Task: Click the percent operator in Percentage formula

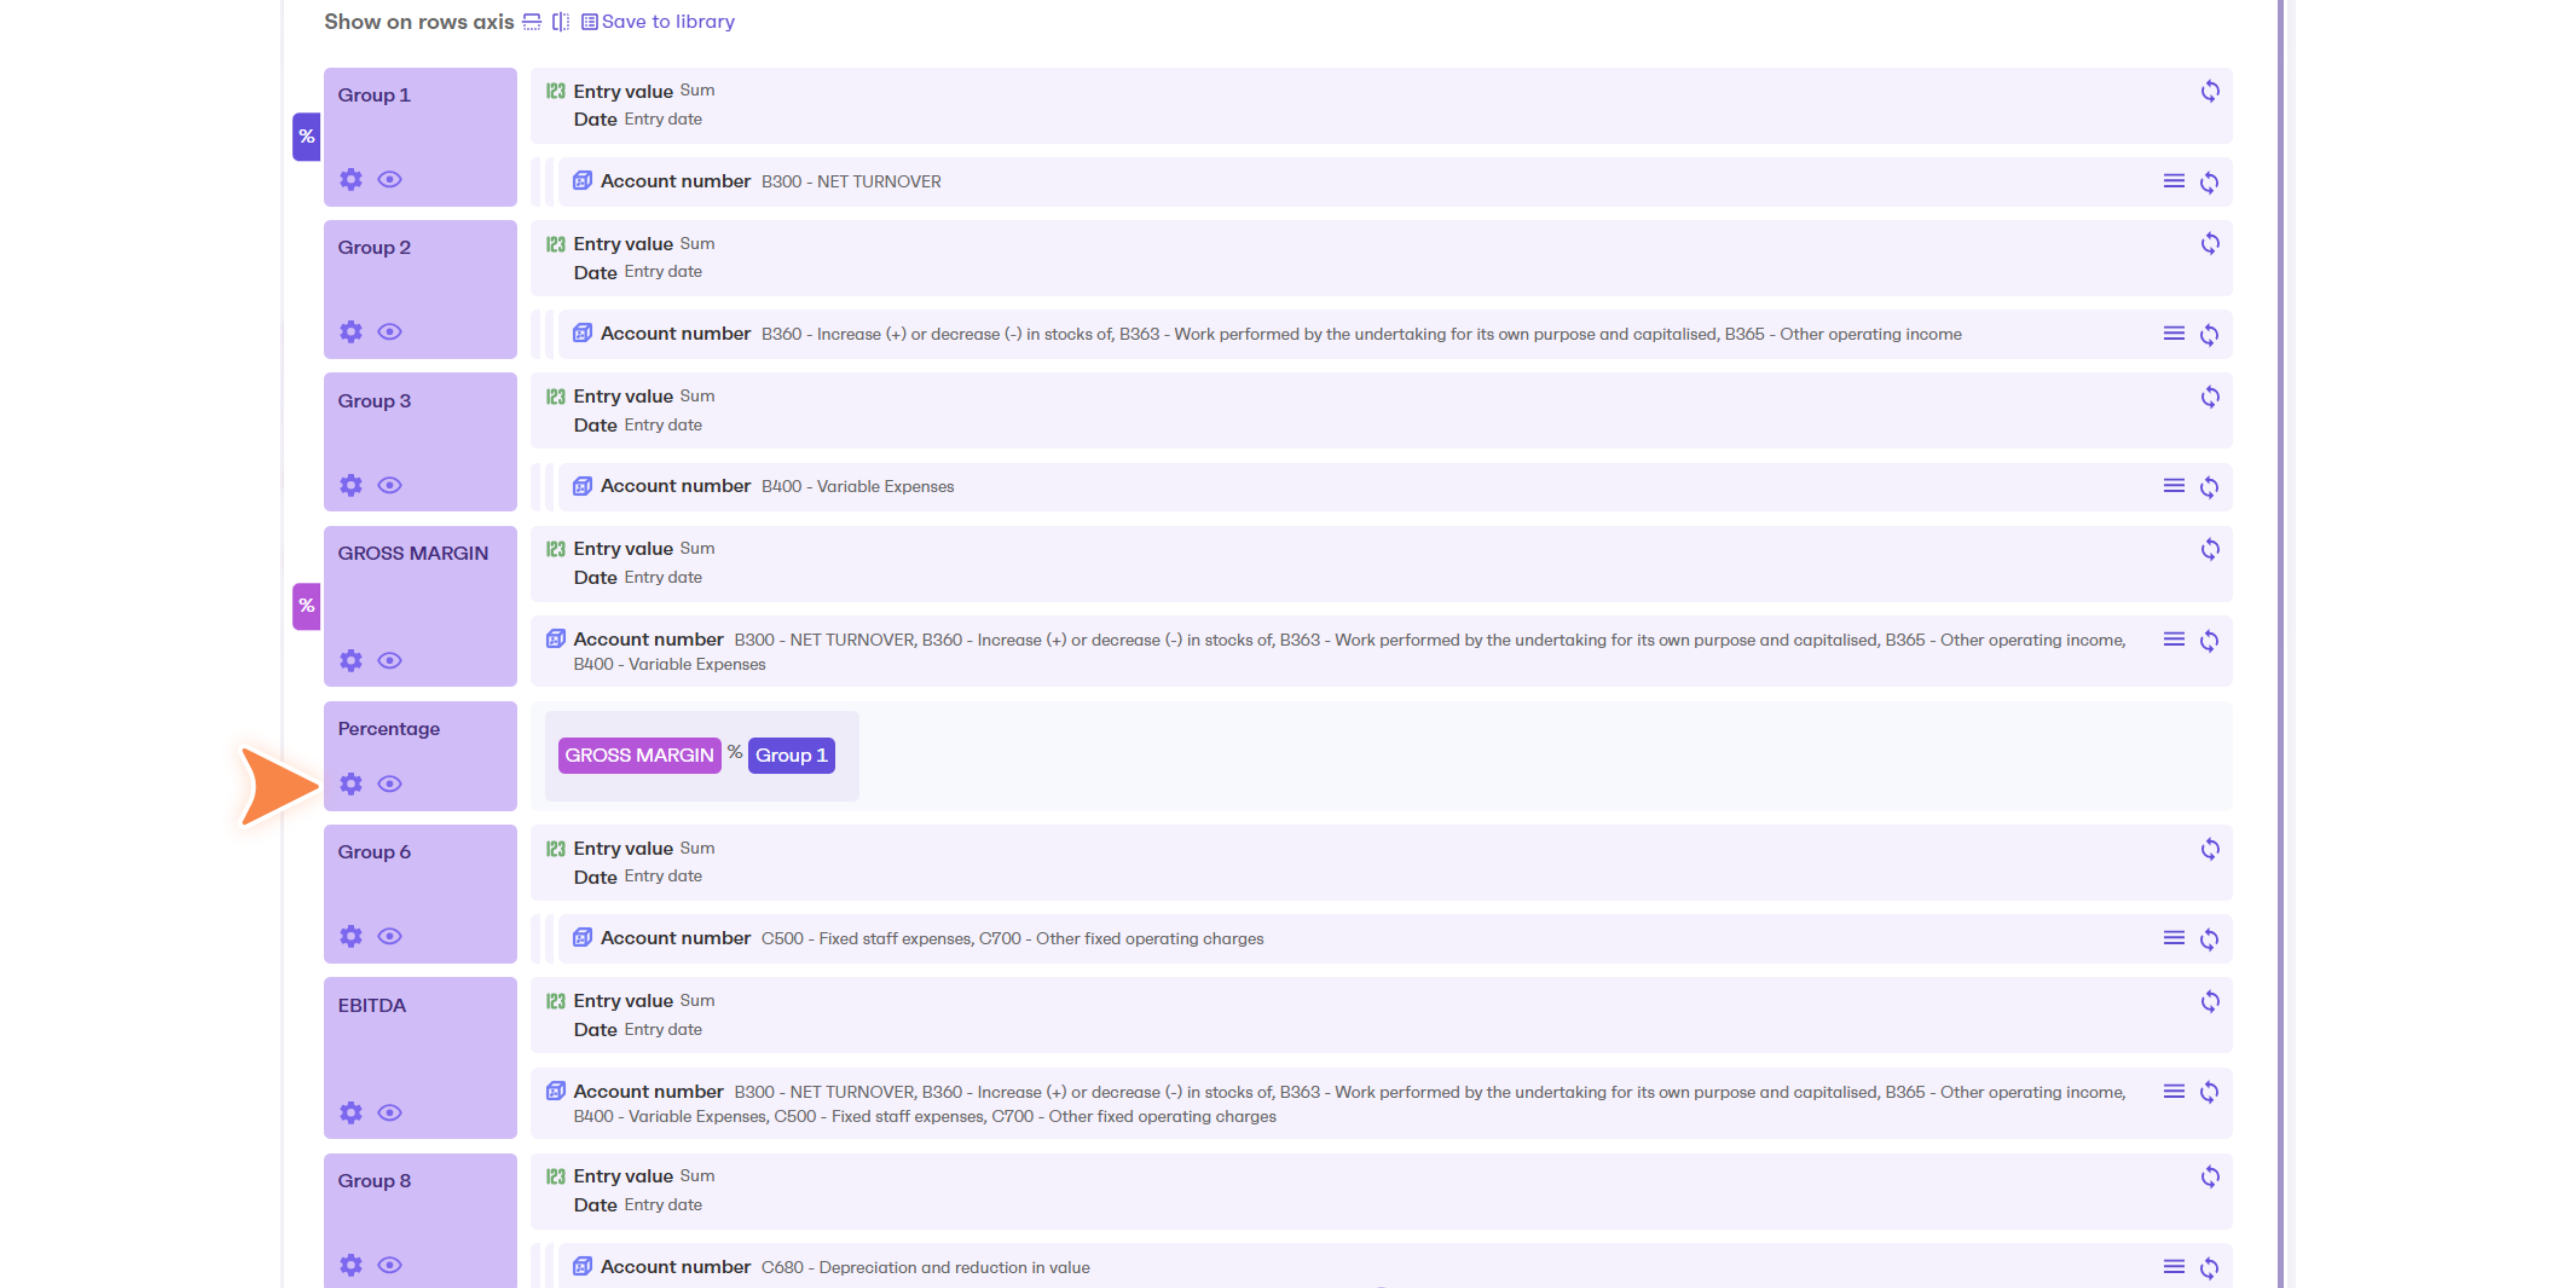Action: click(735, 752)
